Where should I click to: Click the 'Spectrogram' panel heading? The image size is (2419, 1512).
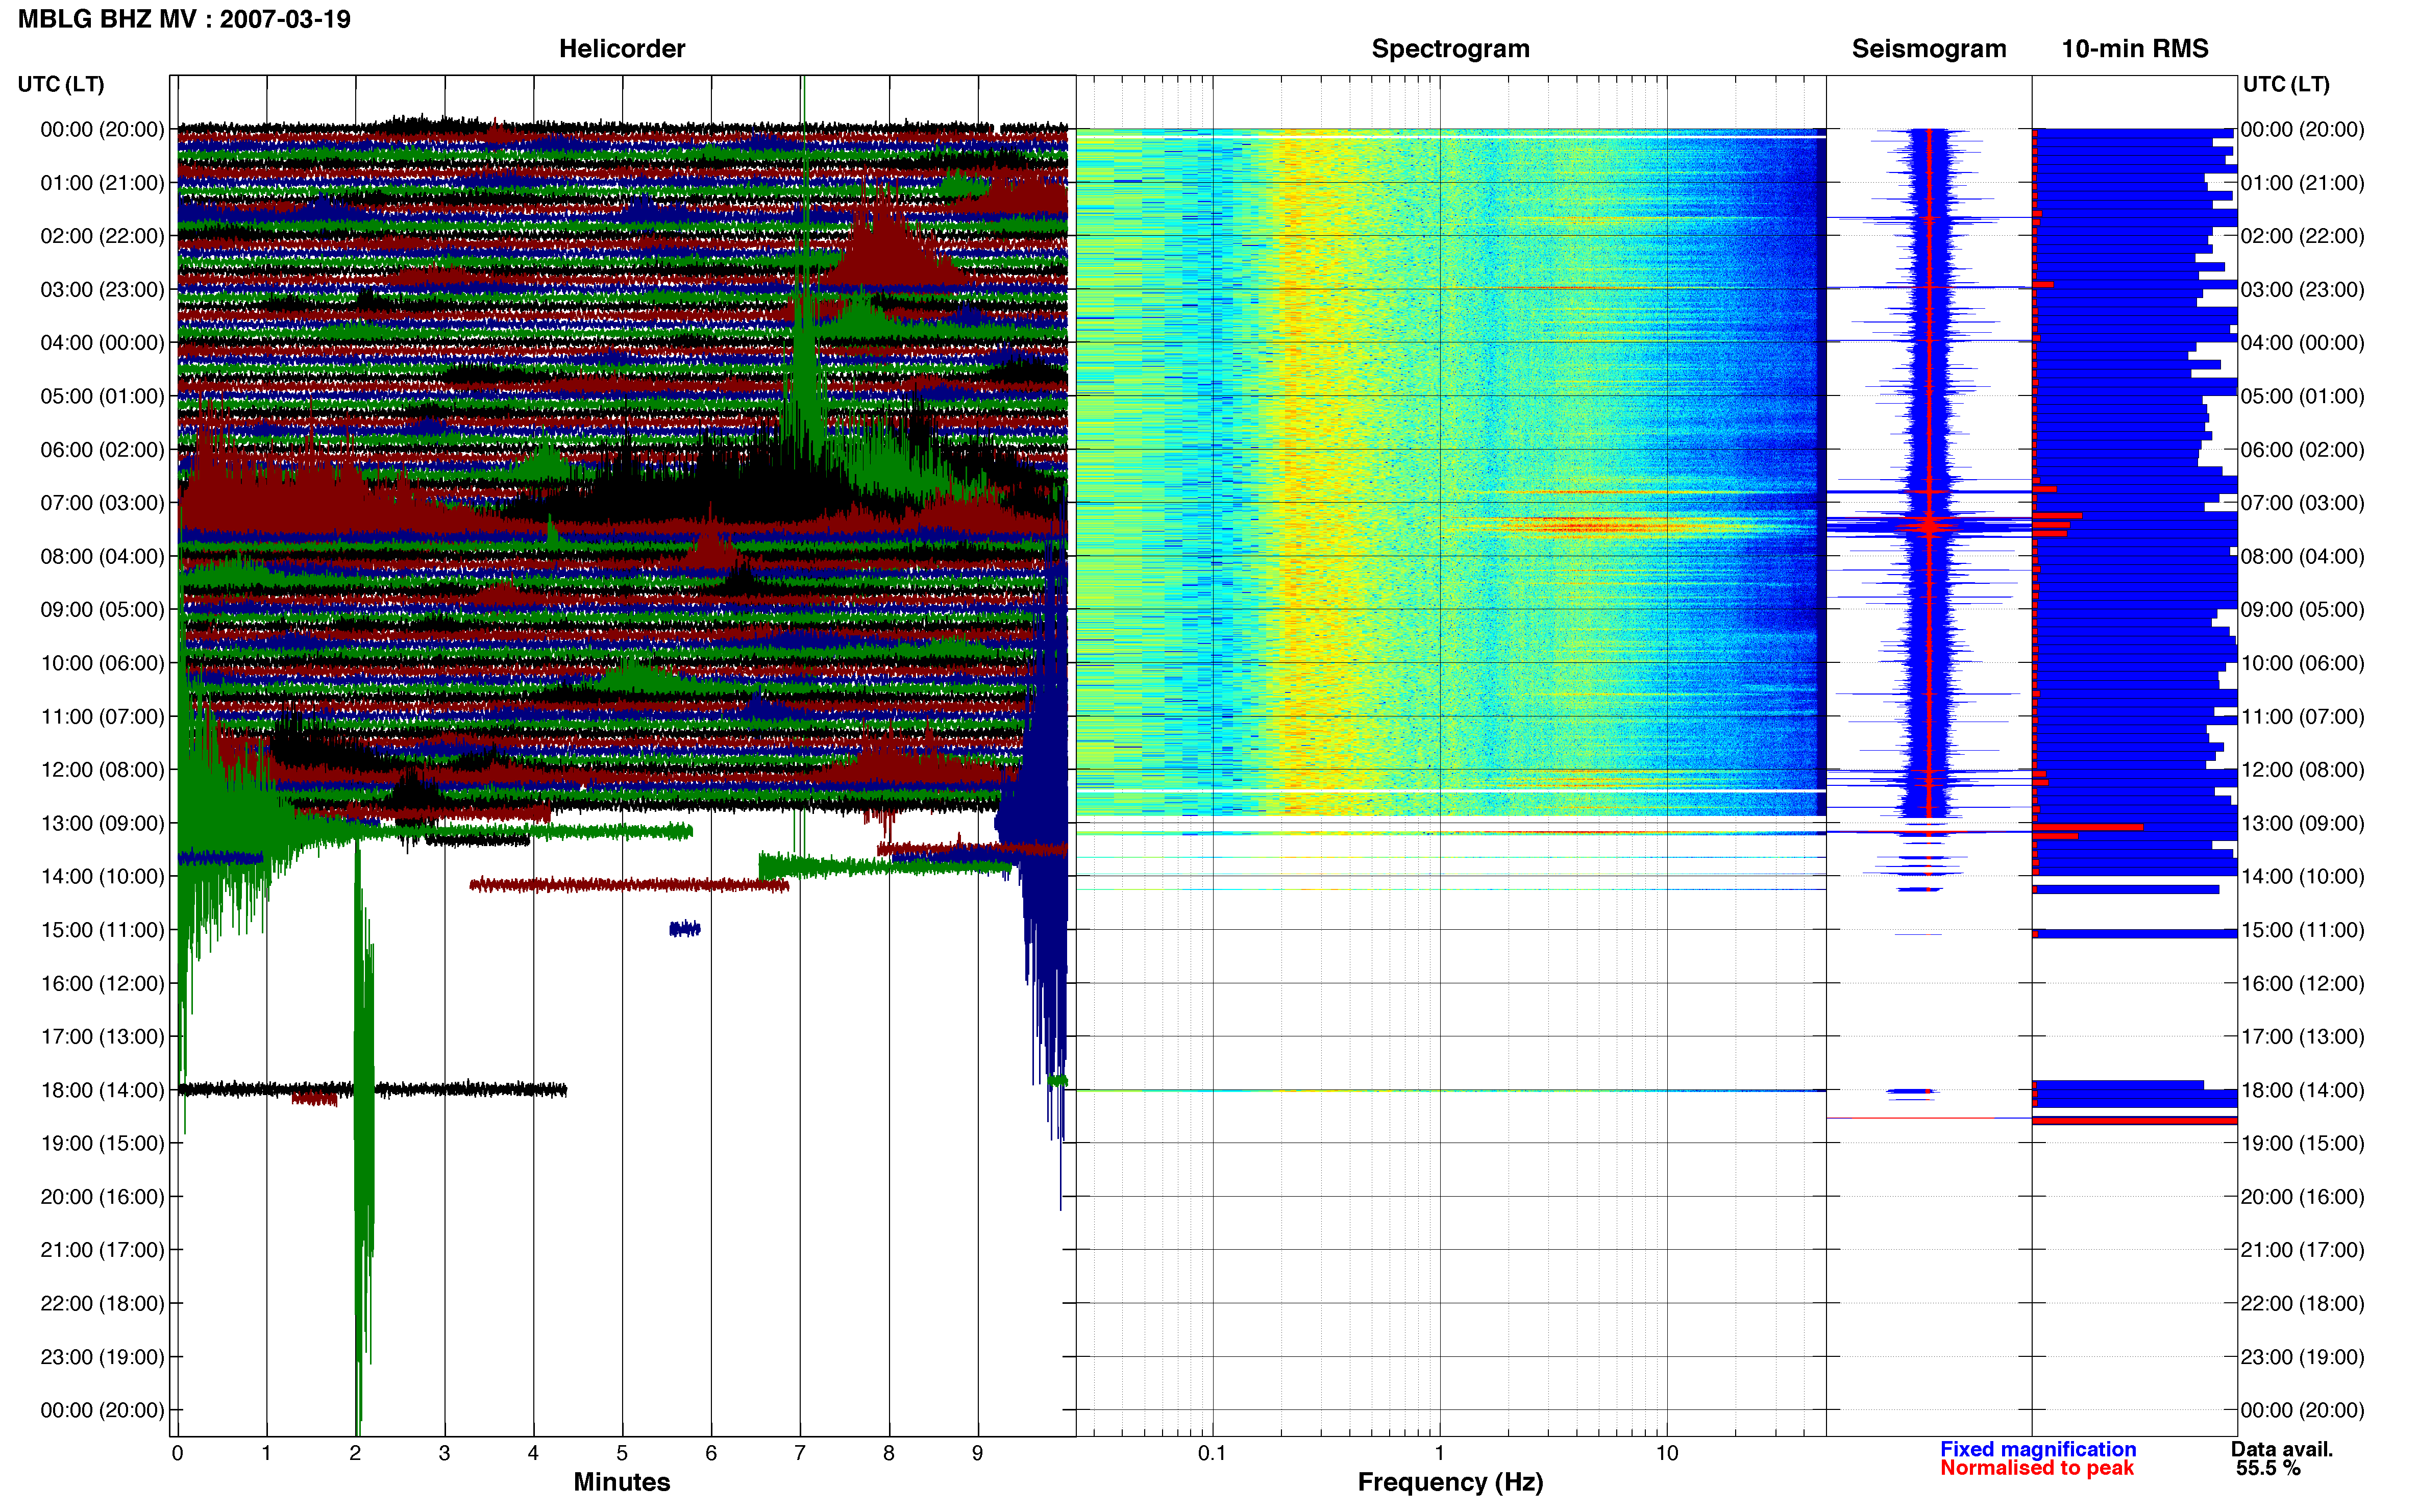(1450, 49)
